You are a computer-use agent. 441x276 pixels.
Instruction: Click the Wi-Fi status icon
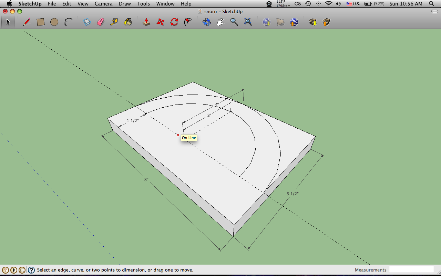point(328,4)
